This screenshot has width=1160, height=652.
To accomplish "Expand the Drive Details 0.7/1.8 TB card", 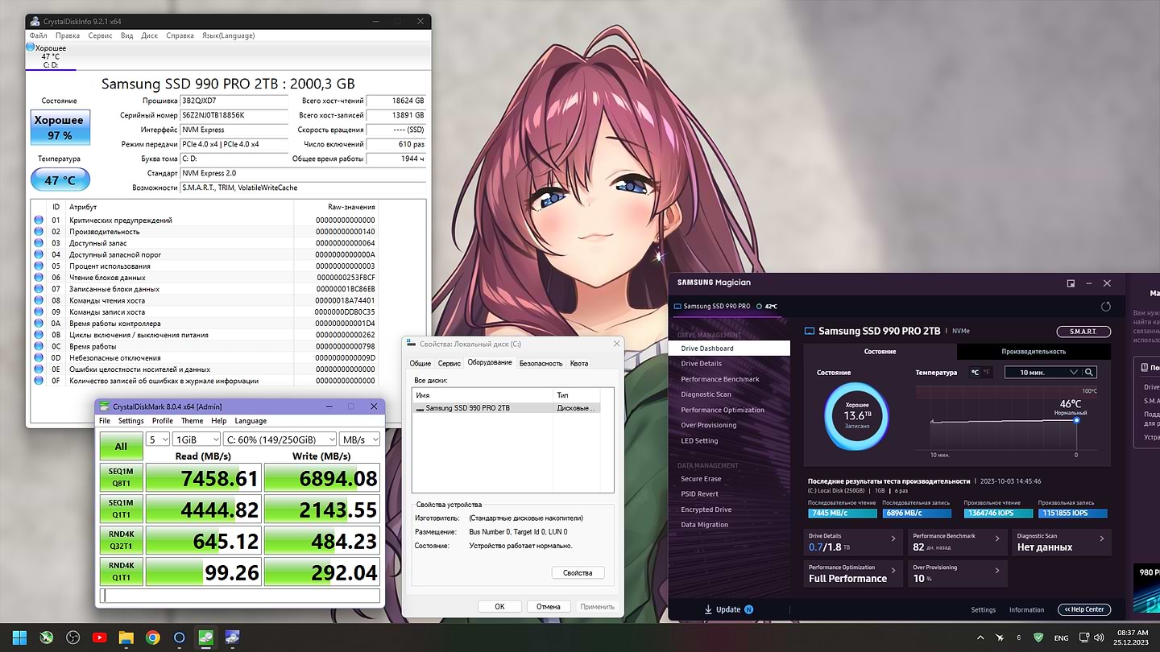I will (854, 542).
